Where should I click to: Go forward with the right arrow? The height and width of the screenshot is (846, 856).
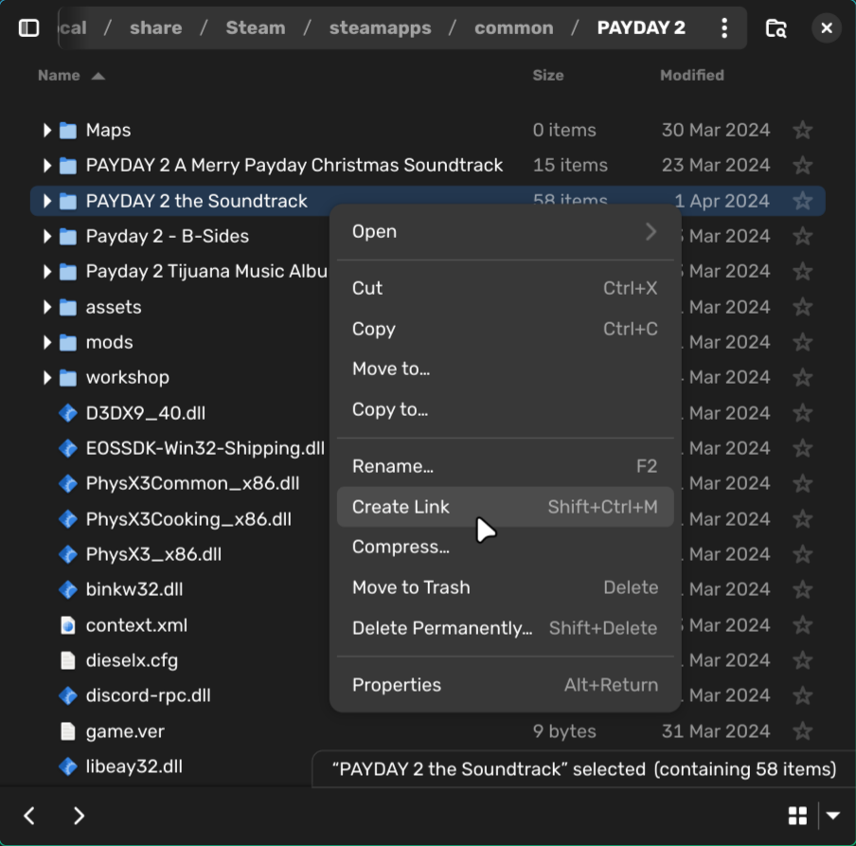pyautogui.click(x=80, y=816)
